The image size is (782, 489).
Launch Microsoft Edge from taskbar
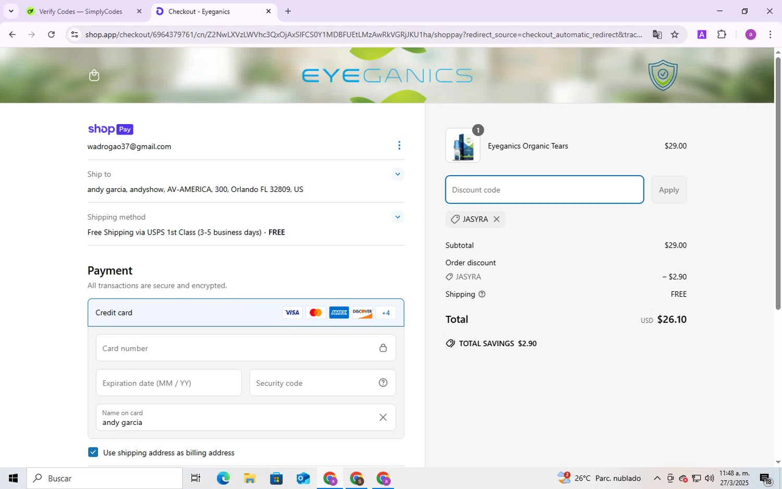coord(223,478)
